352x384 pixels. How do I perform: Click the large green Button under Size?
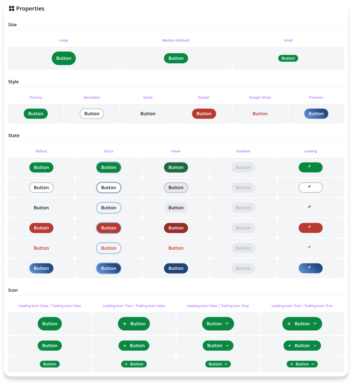click(64, 58)
